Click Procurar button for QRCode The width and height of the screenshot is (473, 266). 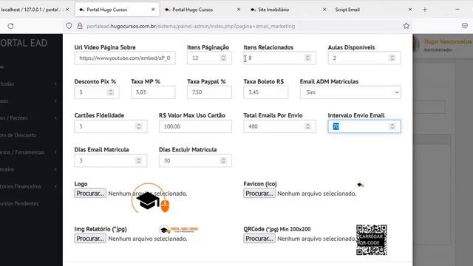259,238
